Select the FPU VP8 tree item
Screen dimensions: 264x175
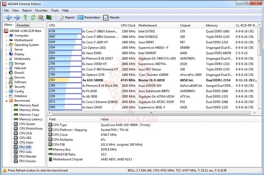(x=23, y=147)
